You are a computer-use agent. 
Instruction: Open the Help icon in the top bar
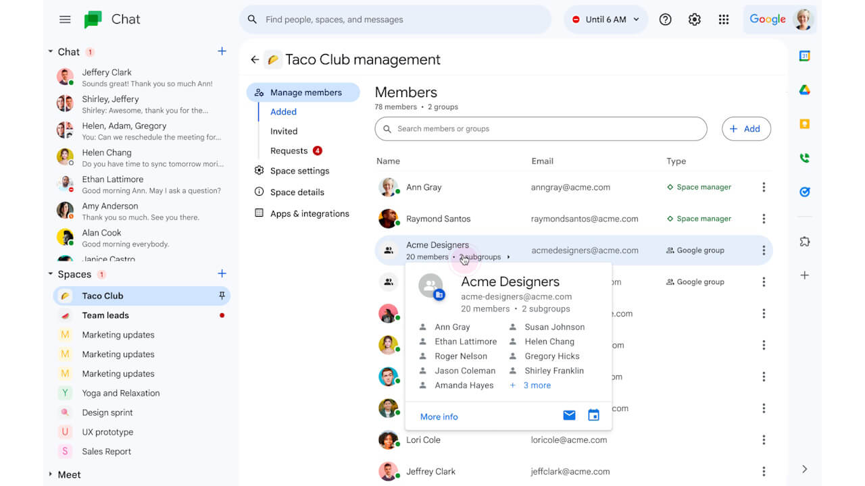[x=665, y=19]
